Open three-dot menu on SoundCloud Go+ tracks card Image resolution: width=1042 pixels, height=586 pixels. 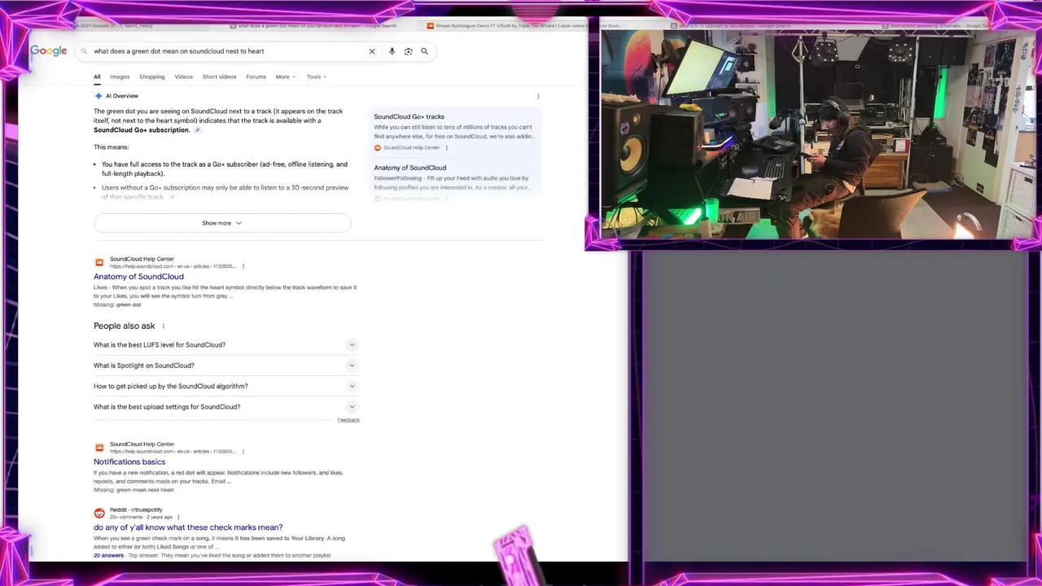point(446,147)
